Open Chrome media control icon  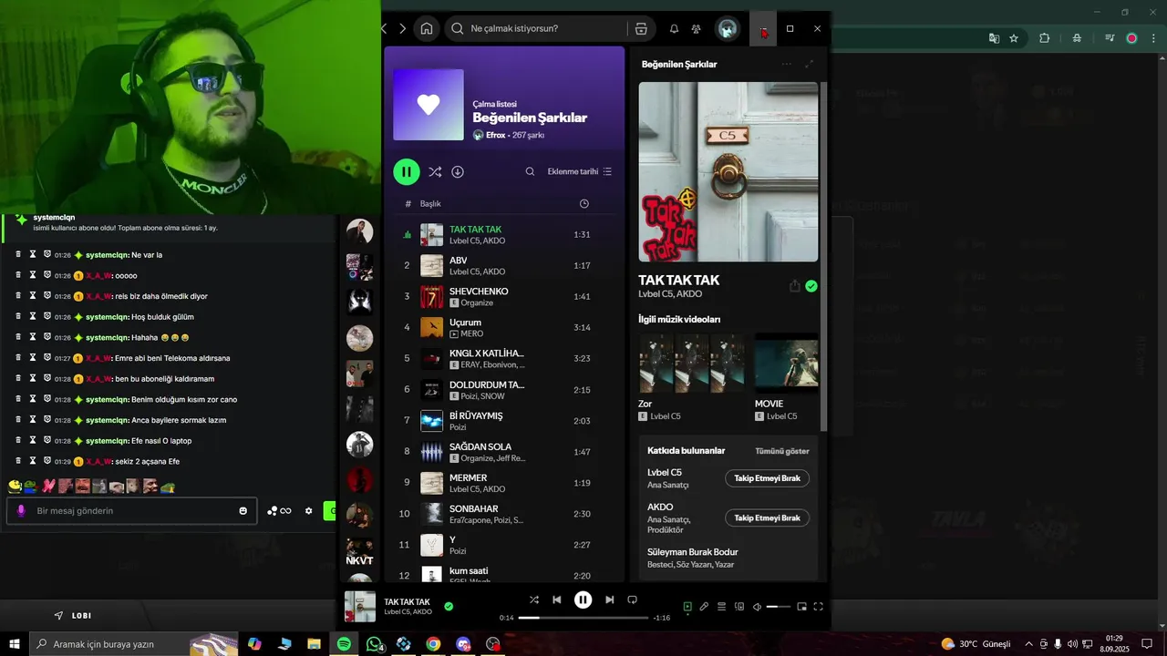(1110, 38)
